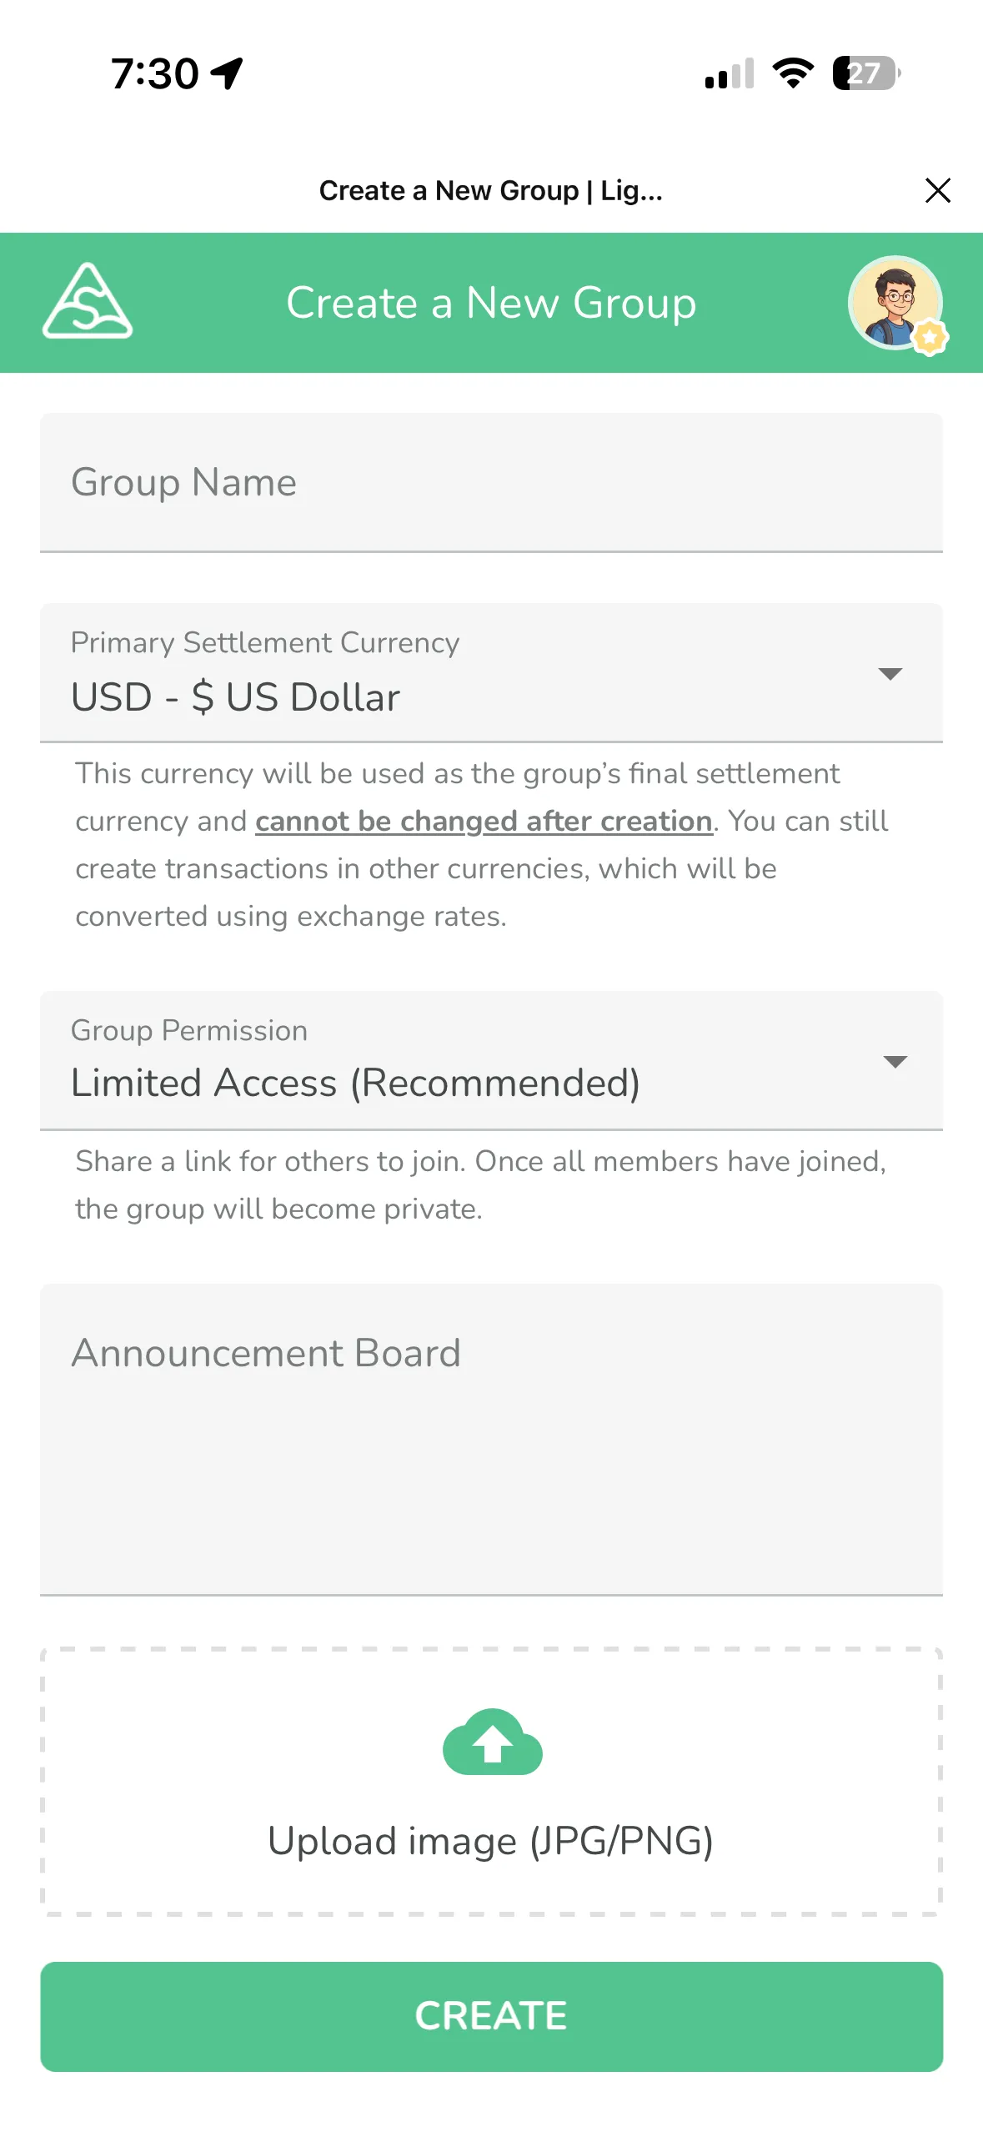The height and width of the screenshot is (2132, 983).
Task: Click the cloud upload icon
Action: 492,1743
